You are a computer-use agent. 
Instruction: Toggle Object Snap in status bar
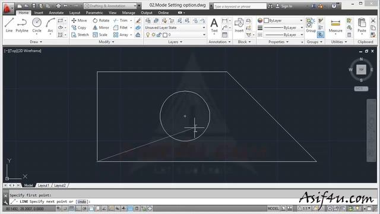tap(91, 209)
